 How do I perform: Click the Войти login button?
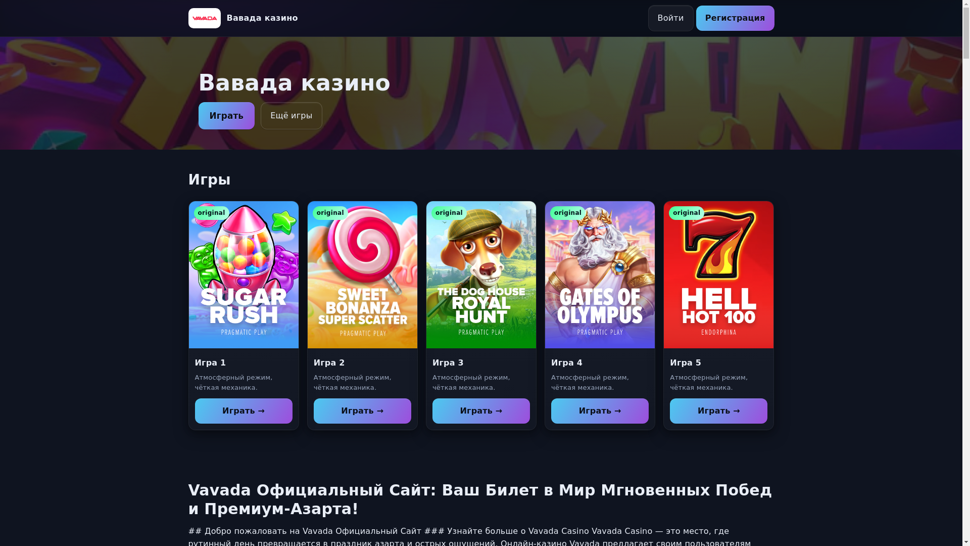pos(670,18)
